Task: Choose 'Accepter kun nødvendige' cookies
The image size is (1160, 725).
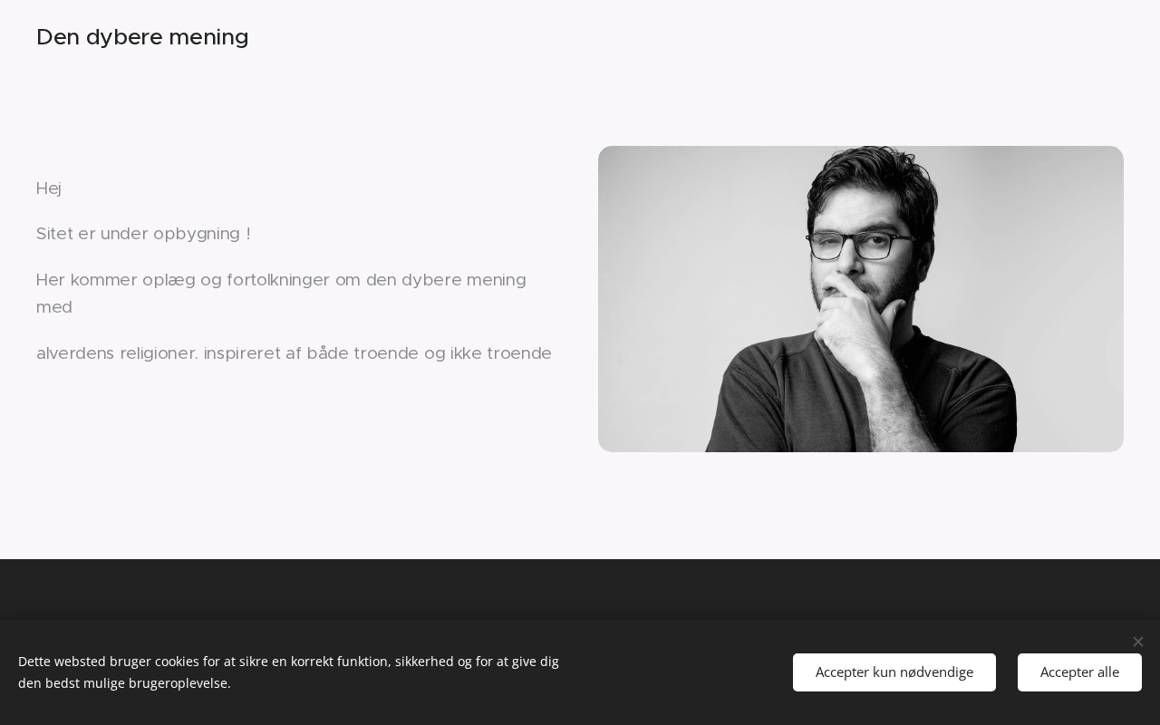Action: coord(894,672)
